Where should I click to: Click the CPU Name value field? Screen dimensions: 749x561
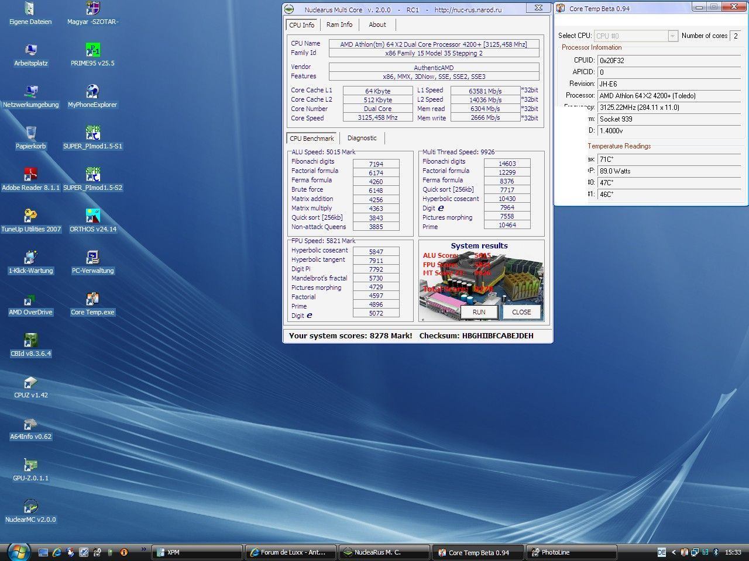(x=434, y=44)
